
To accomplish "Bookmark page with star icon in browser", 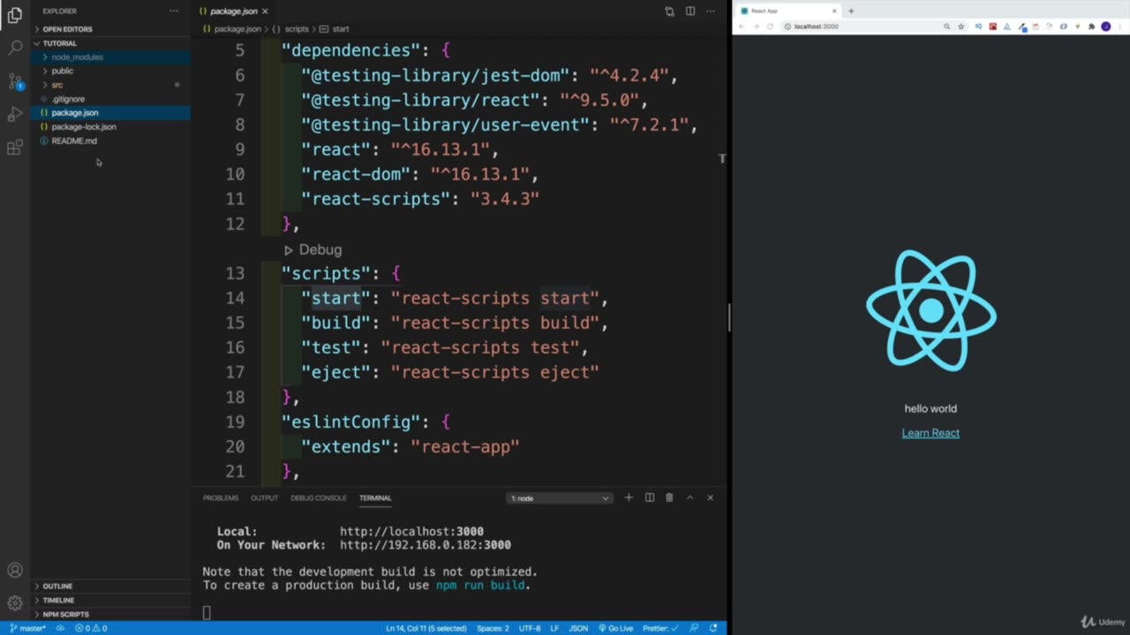I will point(961,26).
